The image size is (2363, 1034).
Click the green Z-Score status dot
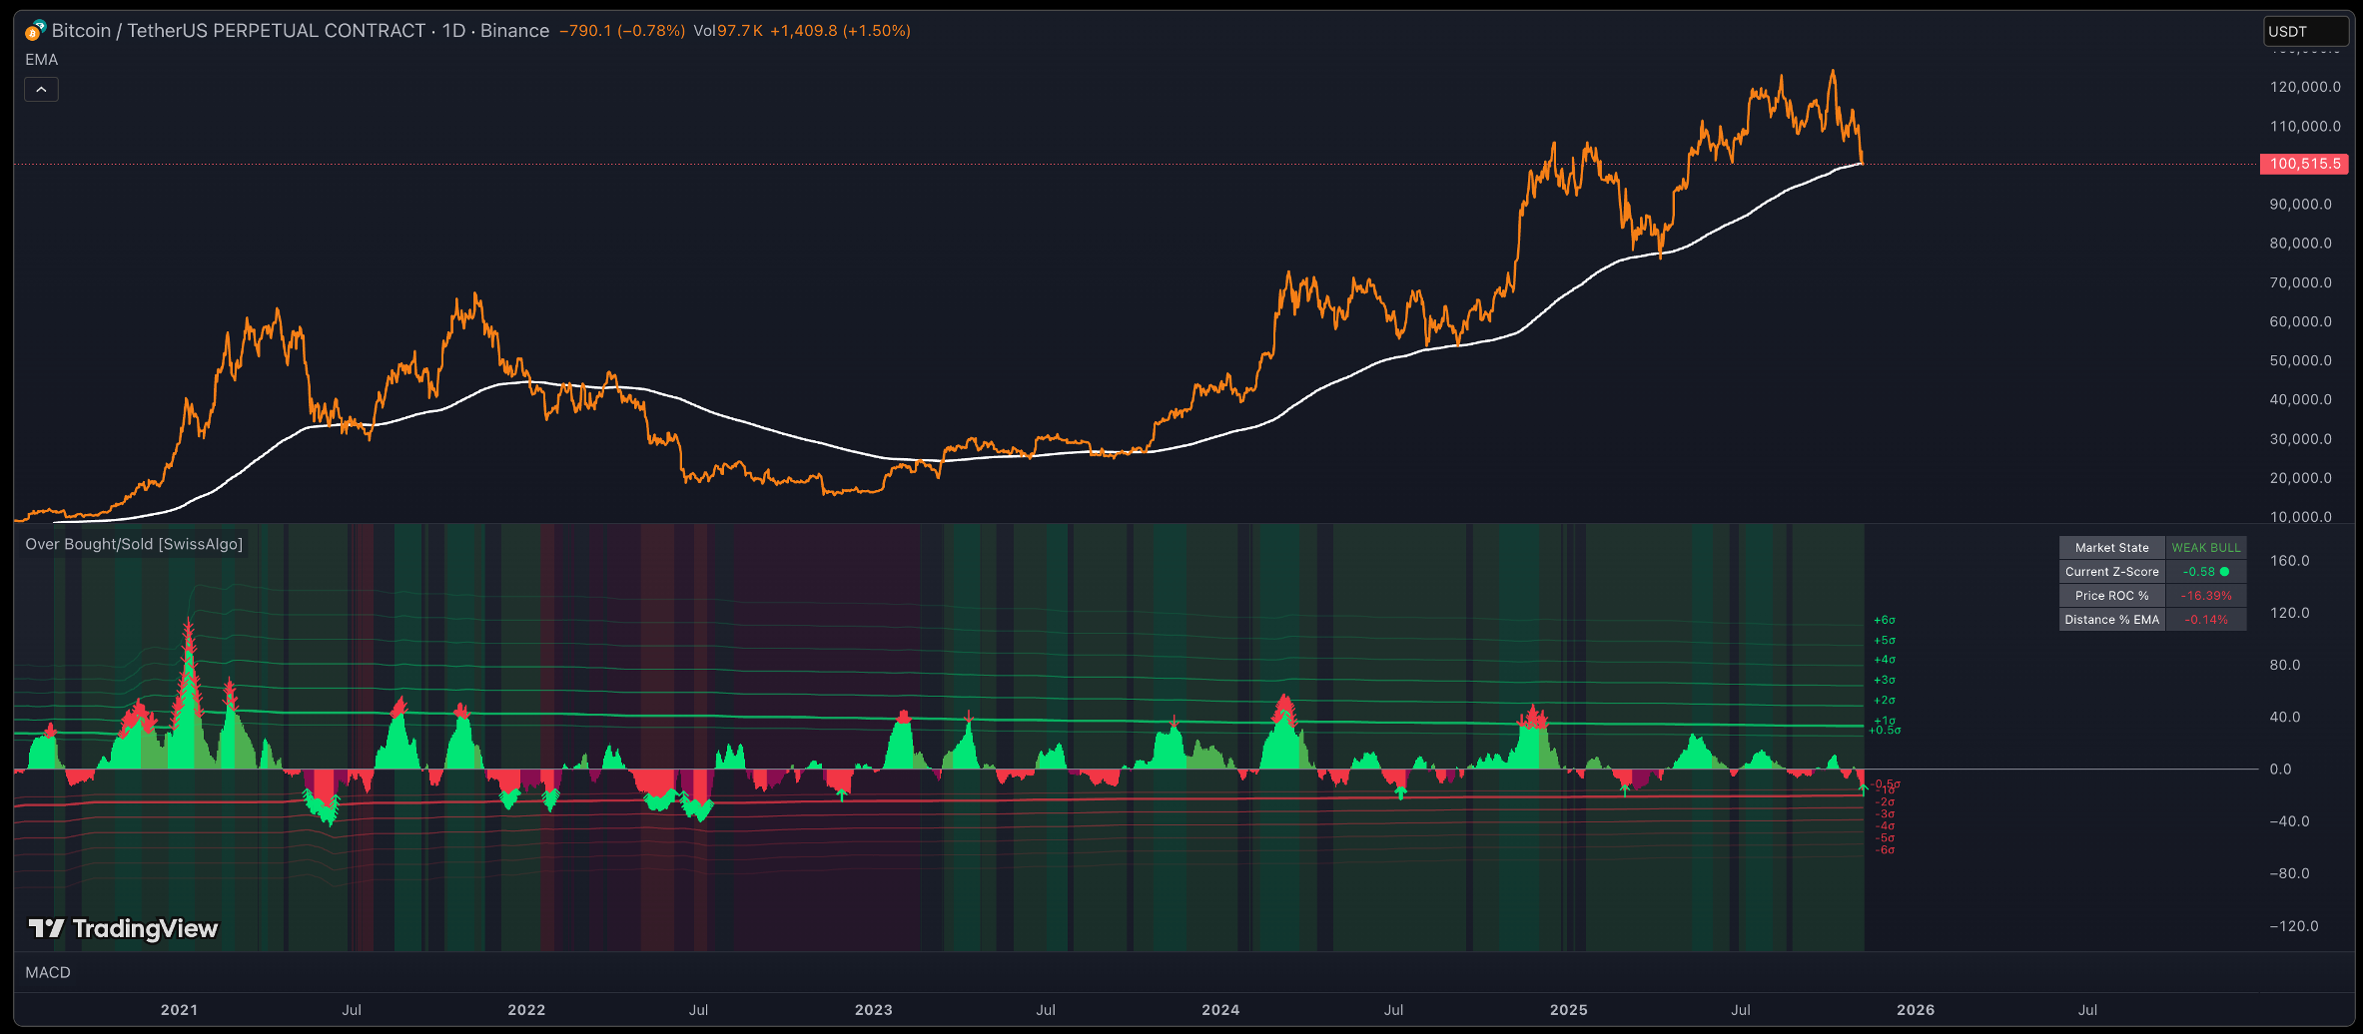[2224, 572]
